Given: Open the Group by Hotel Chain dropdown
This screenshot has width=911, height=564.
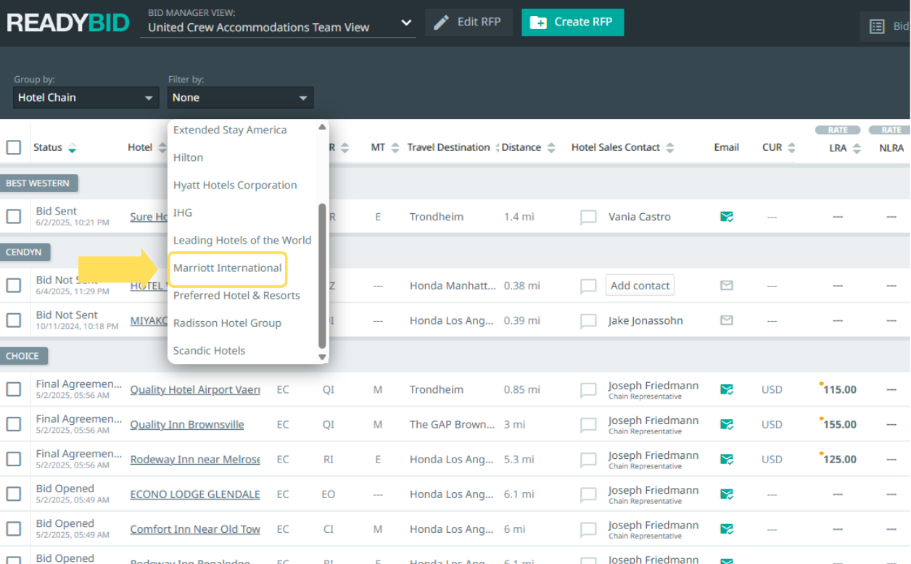Looking at the screenshot, I should point(86,98).
